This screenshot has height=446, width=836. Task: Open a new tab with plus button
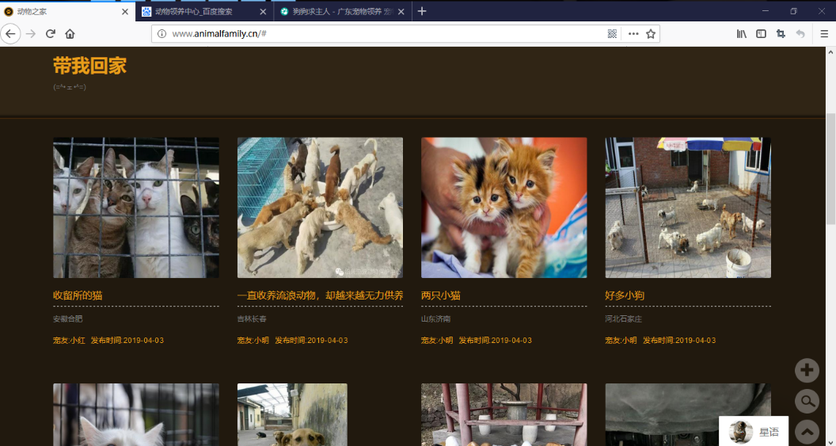(422, 11)
